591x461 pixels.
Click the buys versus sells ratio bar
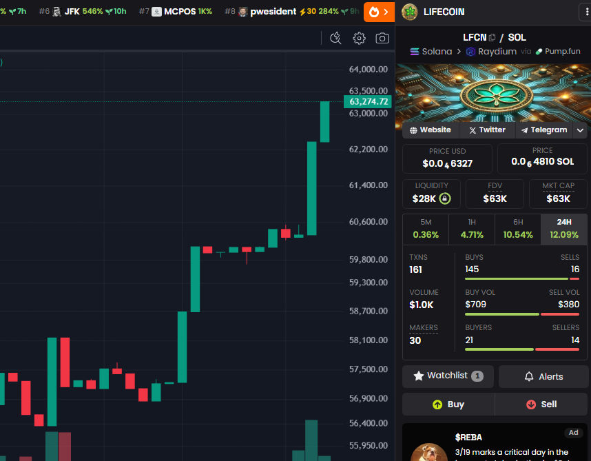tap(522, 279)
